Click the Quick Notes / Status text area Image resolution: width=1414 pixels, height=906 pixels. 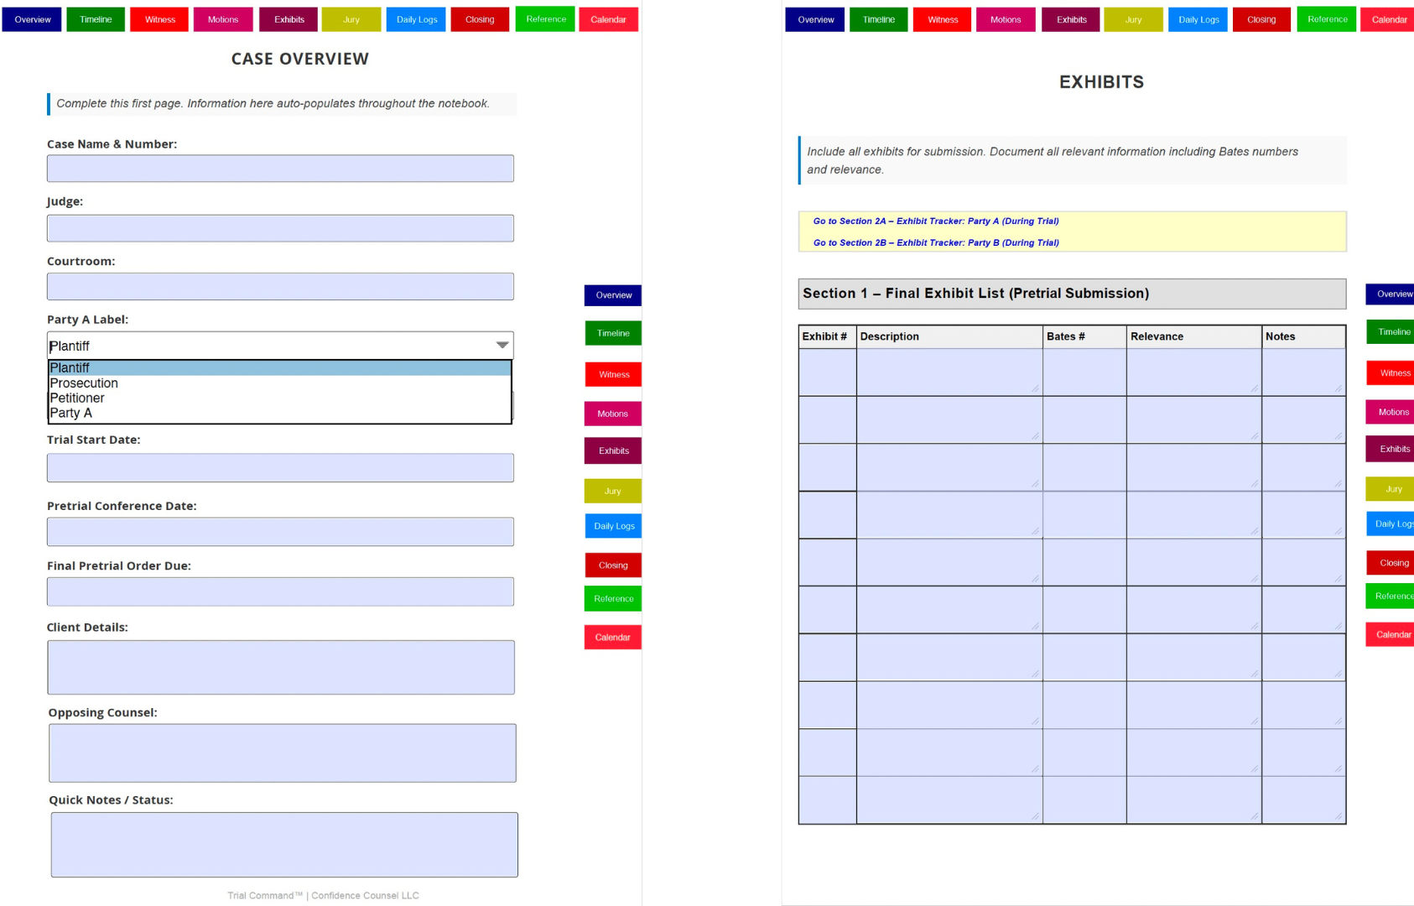pyautogui.click(x=284, y=845)
